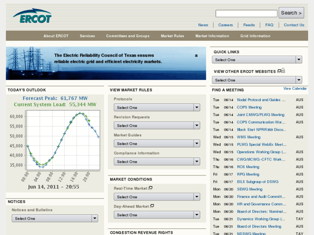The width and height of the screenshot is (314, 235).
Task: Open Committees and Groups menu
Action: (x=128, y=36)
